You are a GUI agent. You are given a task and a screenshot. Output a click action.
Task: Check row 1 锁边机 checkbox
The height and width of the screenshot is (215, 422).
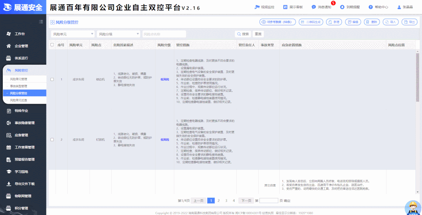click(x=52, y=79)
